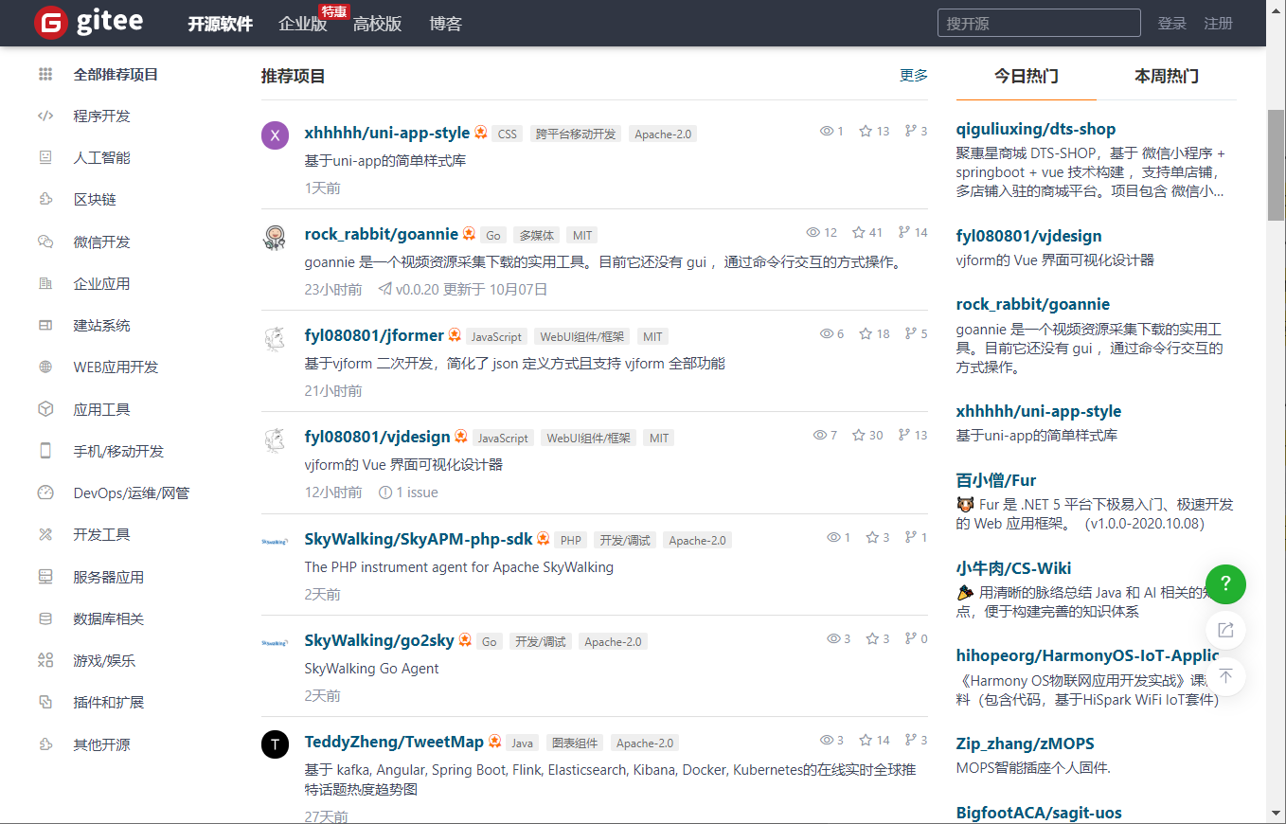Click the WEB应用开发 globe icon

click(45, 367)
